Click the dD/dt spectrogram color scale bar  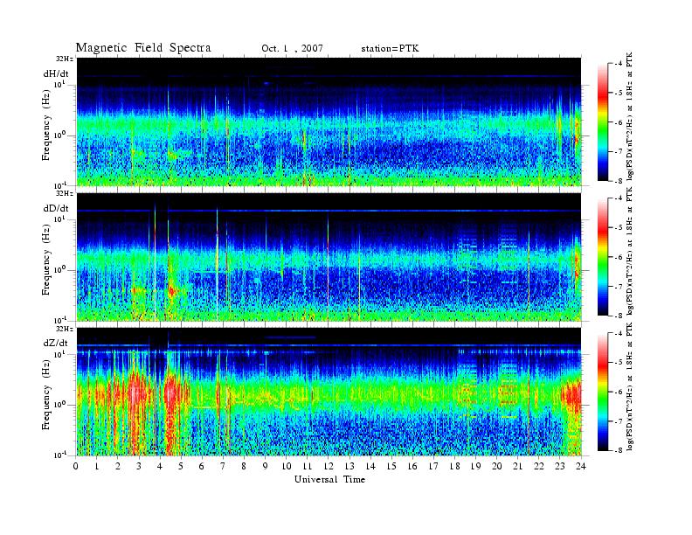pyautogui.click(x=602, y=257)
